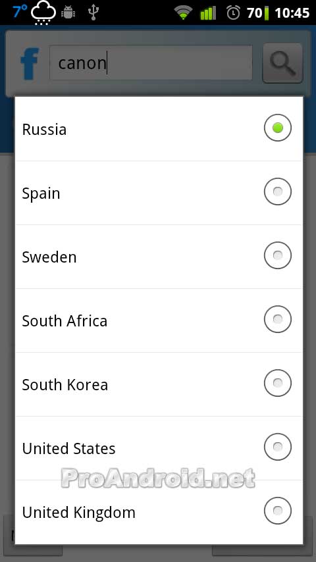Select the Spain radio button
316x562 pixels.
point(278,192)
